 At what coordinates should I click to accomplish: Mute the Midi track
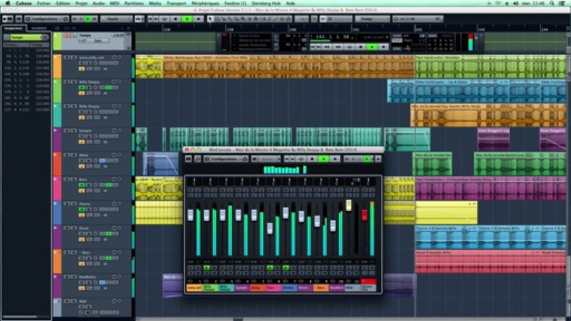click(x=67, y=301)
